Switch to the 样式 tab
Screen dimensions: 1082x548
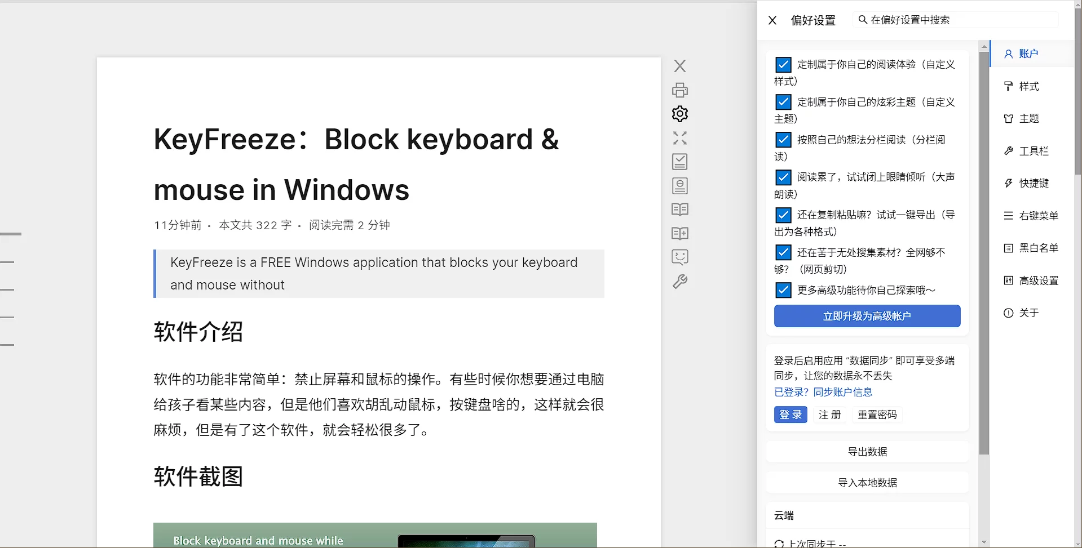pyautogui.click(x=1028, y=86)
